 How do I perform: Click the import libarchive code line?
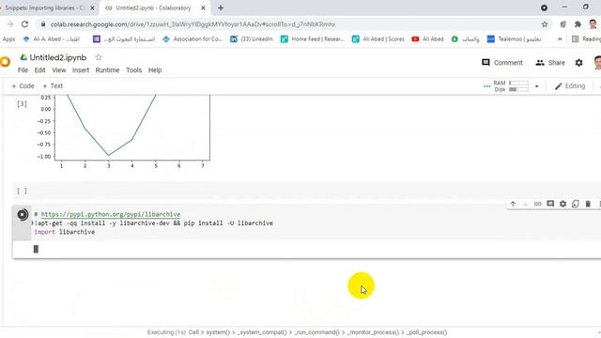pyautogui.click(x=65, y=232)
